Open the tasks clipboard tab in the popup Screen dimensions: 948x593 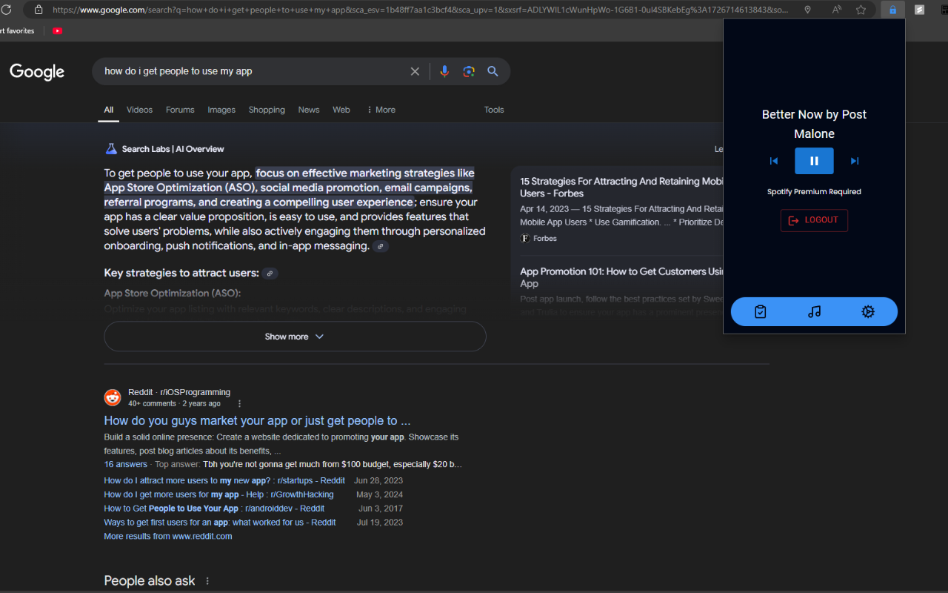pyautogui.click(x=760, y=311)
